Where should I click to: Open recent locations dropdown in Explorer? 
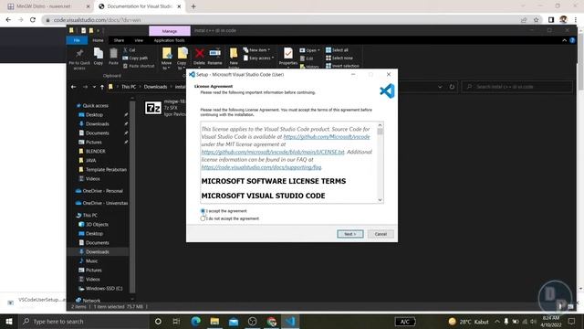94,87
